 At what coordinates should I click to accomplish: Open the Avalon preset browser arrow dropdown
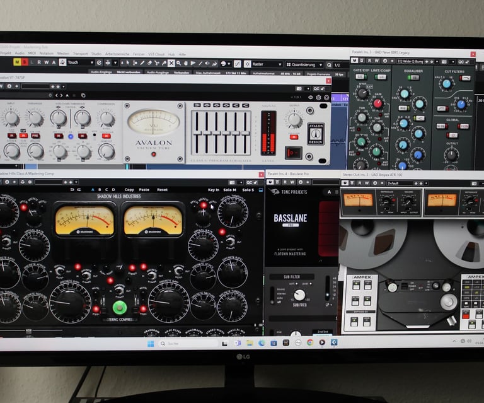pos(63,86)
